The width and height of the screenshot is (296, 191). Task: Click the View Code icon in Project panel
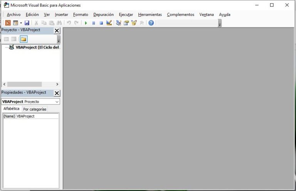click(x=7, y=39)
